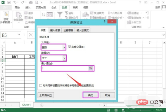
Task: Click the 获取外部数据 icon
Action: tap(6, 14)
